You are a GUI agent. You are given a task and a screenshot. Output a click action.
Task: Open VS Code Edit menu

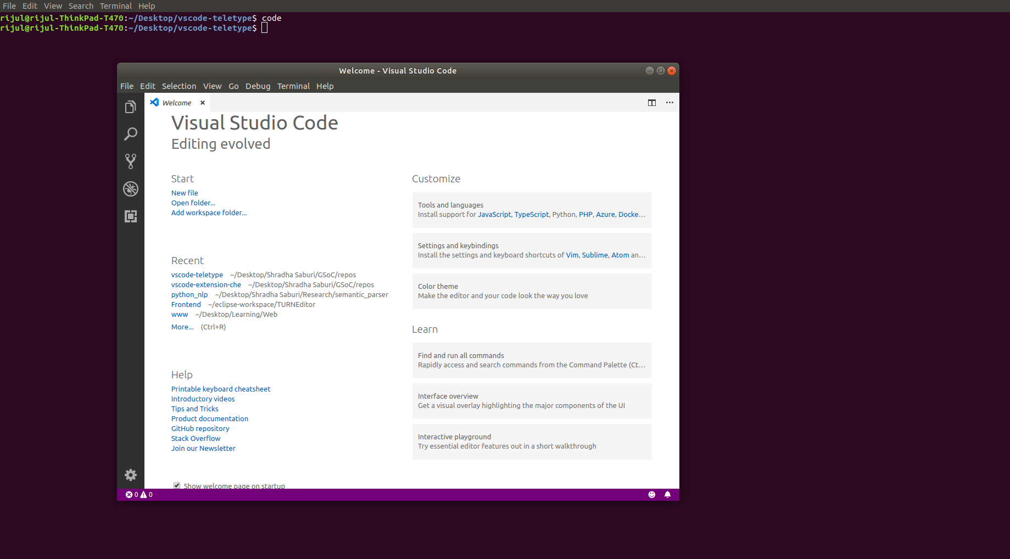click(x=148, y=86)
